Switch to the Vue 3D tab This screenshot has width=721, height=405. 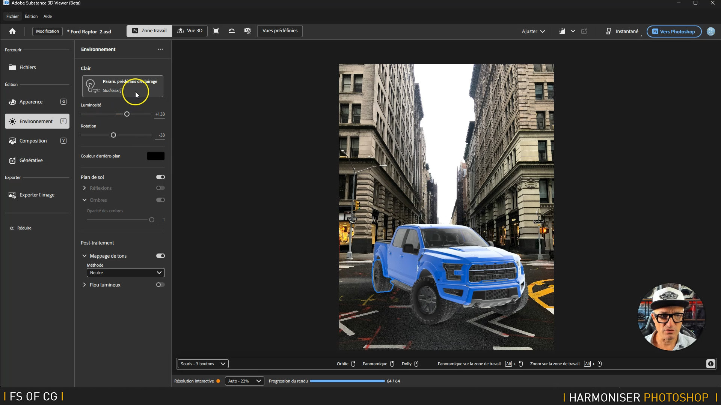pos(190,31)
